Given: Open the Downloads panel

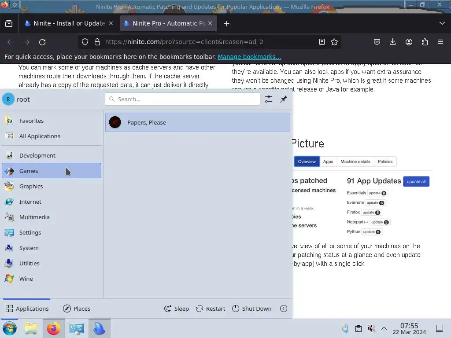Looking at the screenshot, I should pos(392,42).
